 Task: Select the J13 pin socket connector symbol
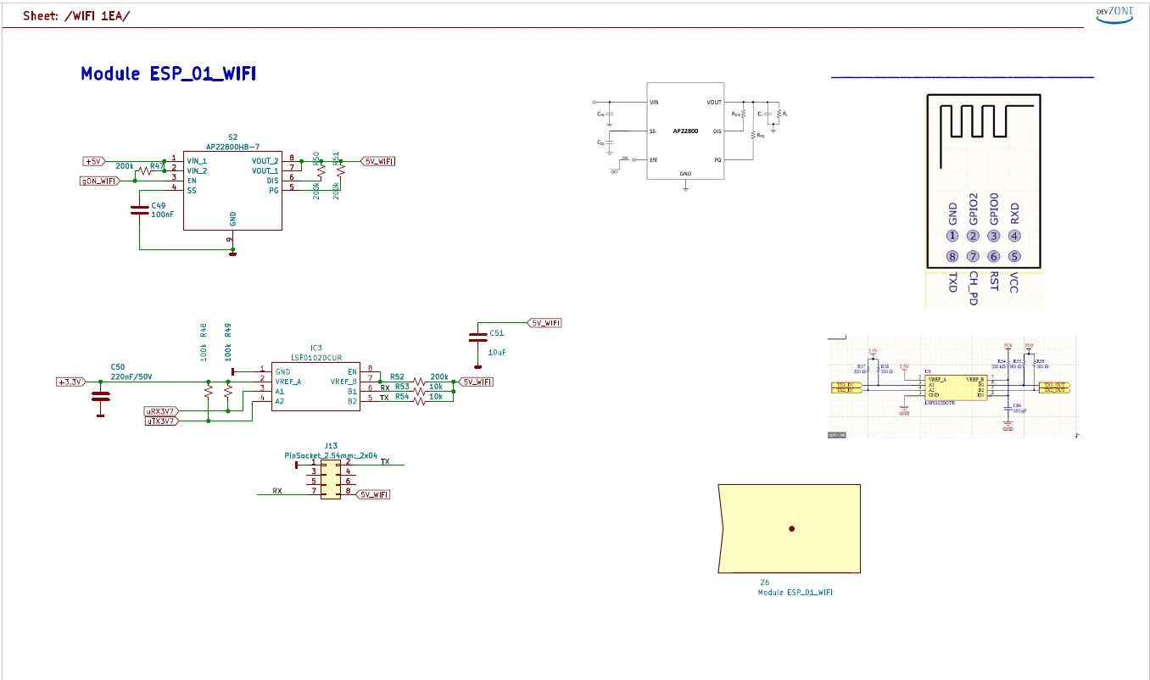(331, 477)
